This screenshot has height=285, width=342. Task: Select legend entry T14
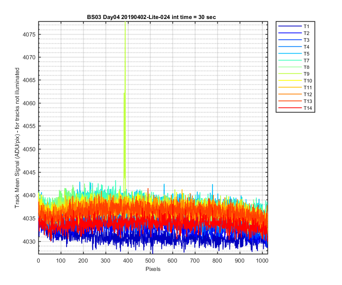(295, 108)
